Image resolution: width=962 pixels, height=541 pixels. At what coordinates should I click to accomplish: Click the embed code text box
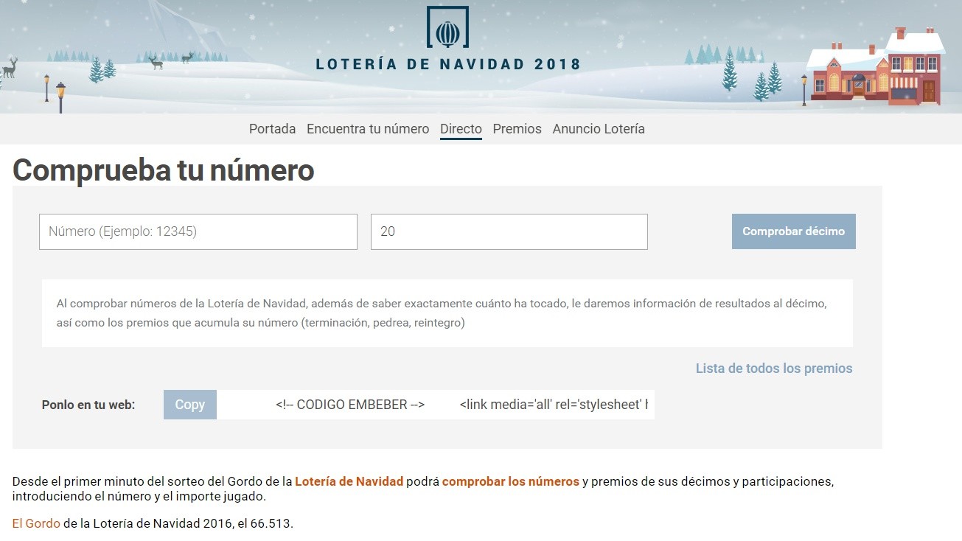(x=435, y=404)
